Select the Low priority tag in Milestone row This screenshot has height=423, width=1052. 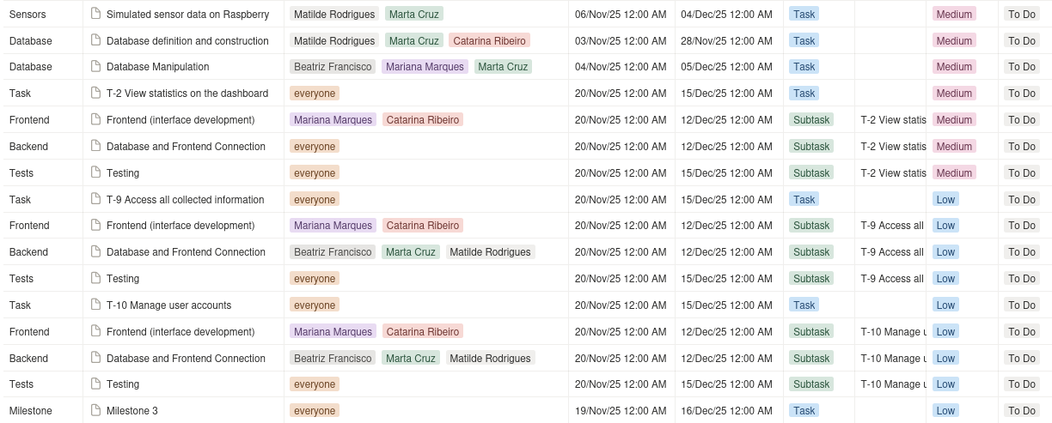(x=945, y=411)
